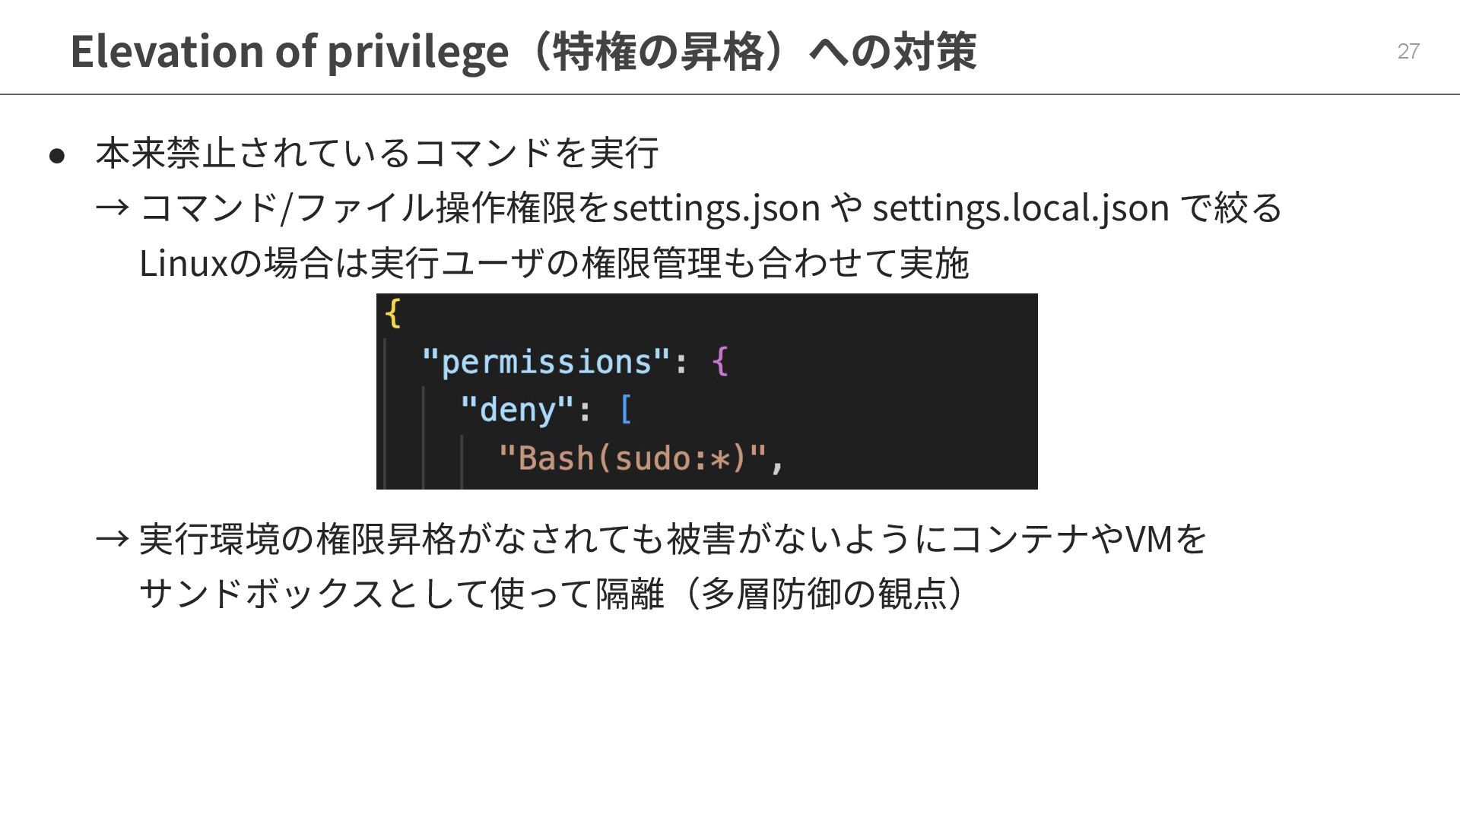1460x821 pixels.
Task: Click the purple curly brace after permissions
Action: pyautogui.click(x=719, y=362)
